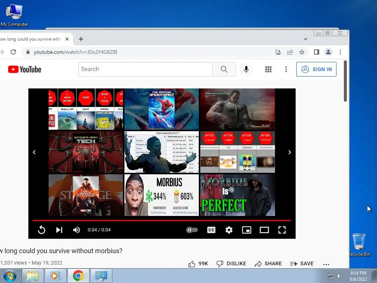
Task: Click the Chrome taskbar icon
Action: point(78,276)
